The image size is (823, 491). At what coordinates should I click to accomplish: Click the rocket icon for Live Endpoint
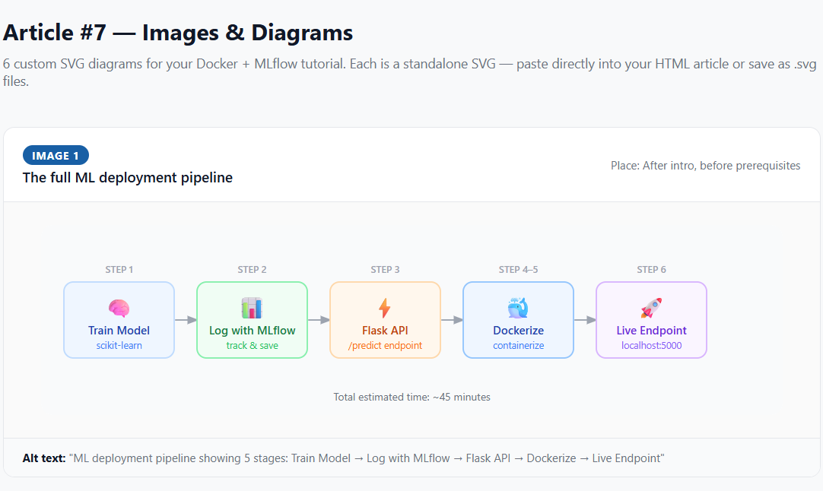[x=651, y=308]
